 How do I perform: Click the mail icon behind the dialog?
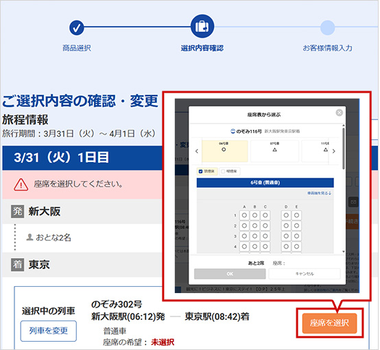(x=353, y=202)
